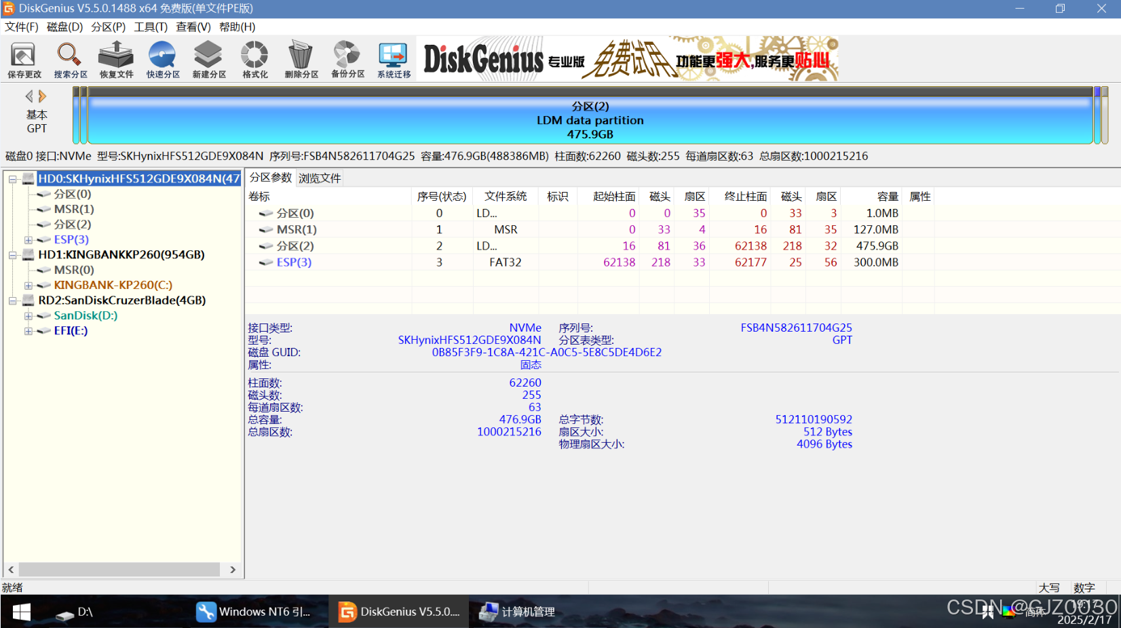This screenshot has width=1121, height=628.
Task: Open the 分区(P) menu
Action: tap(109, 26)
